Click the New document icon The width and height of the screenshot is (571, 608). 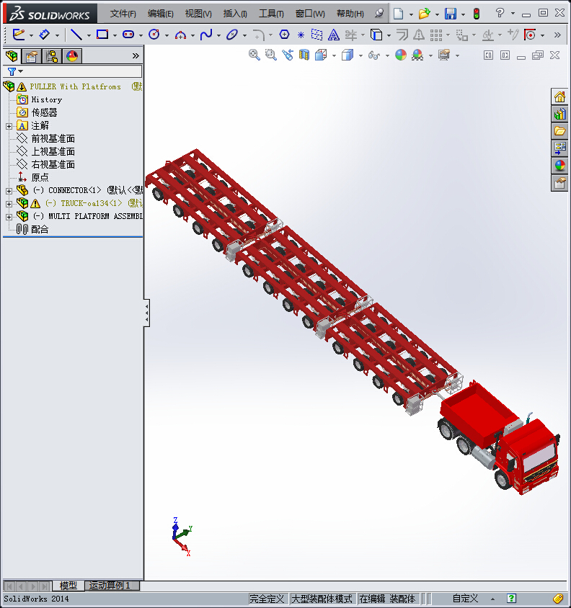tap(398, 14)
